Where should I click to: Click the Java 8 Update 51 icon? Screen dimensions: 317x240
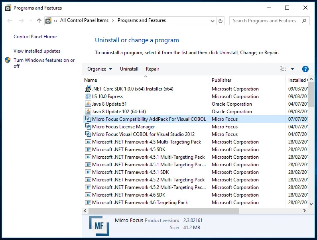tap(88, 104)
